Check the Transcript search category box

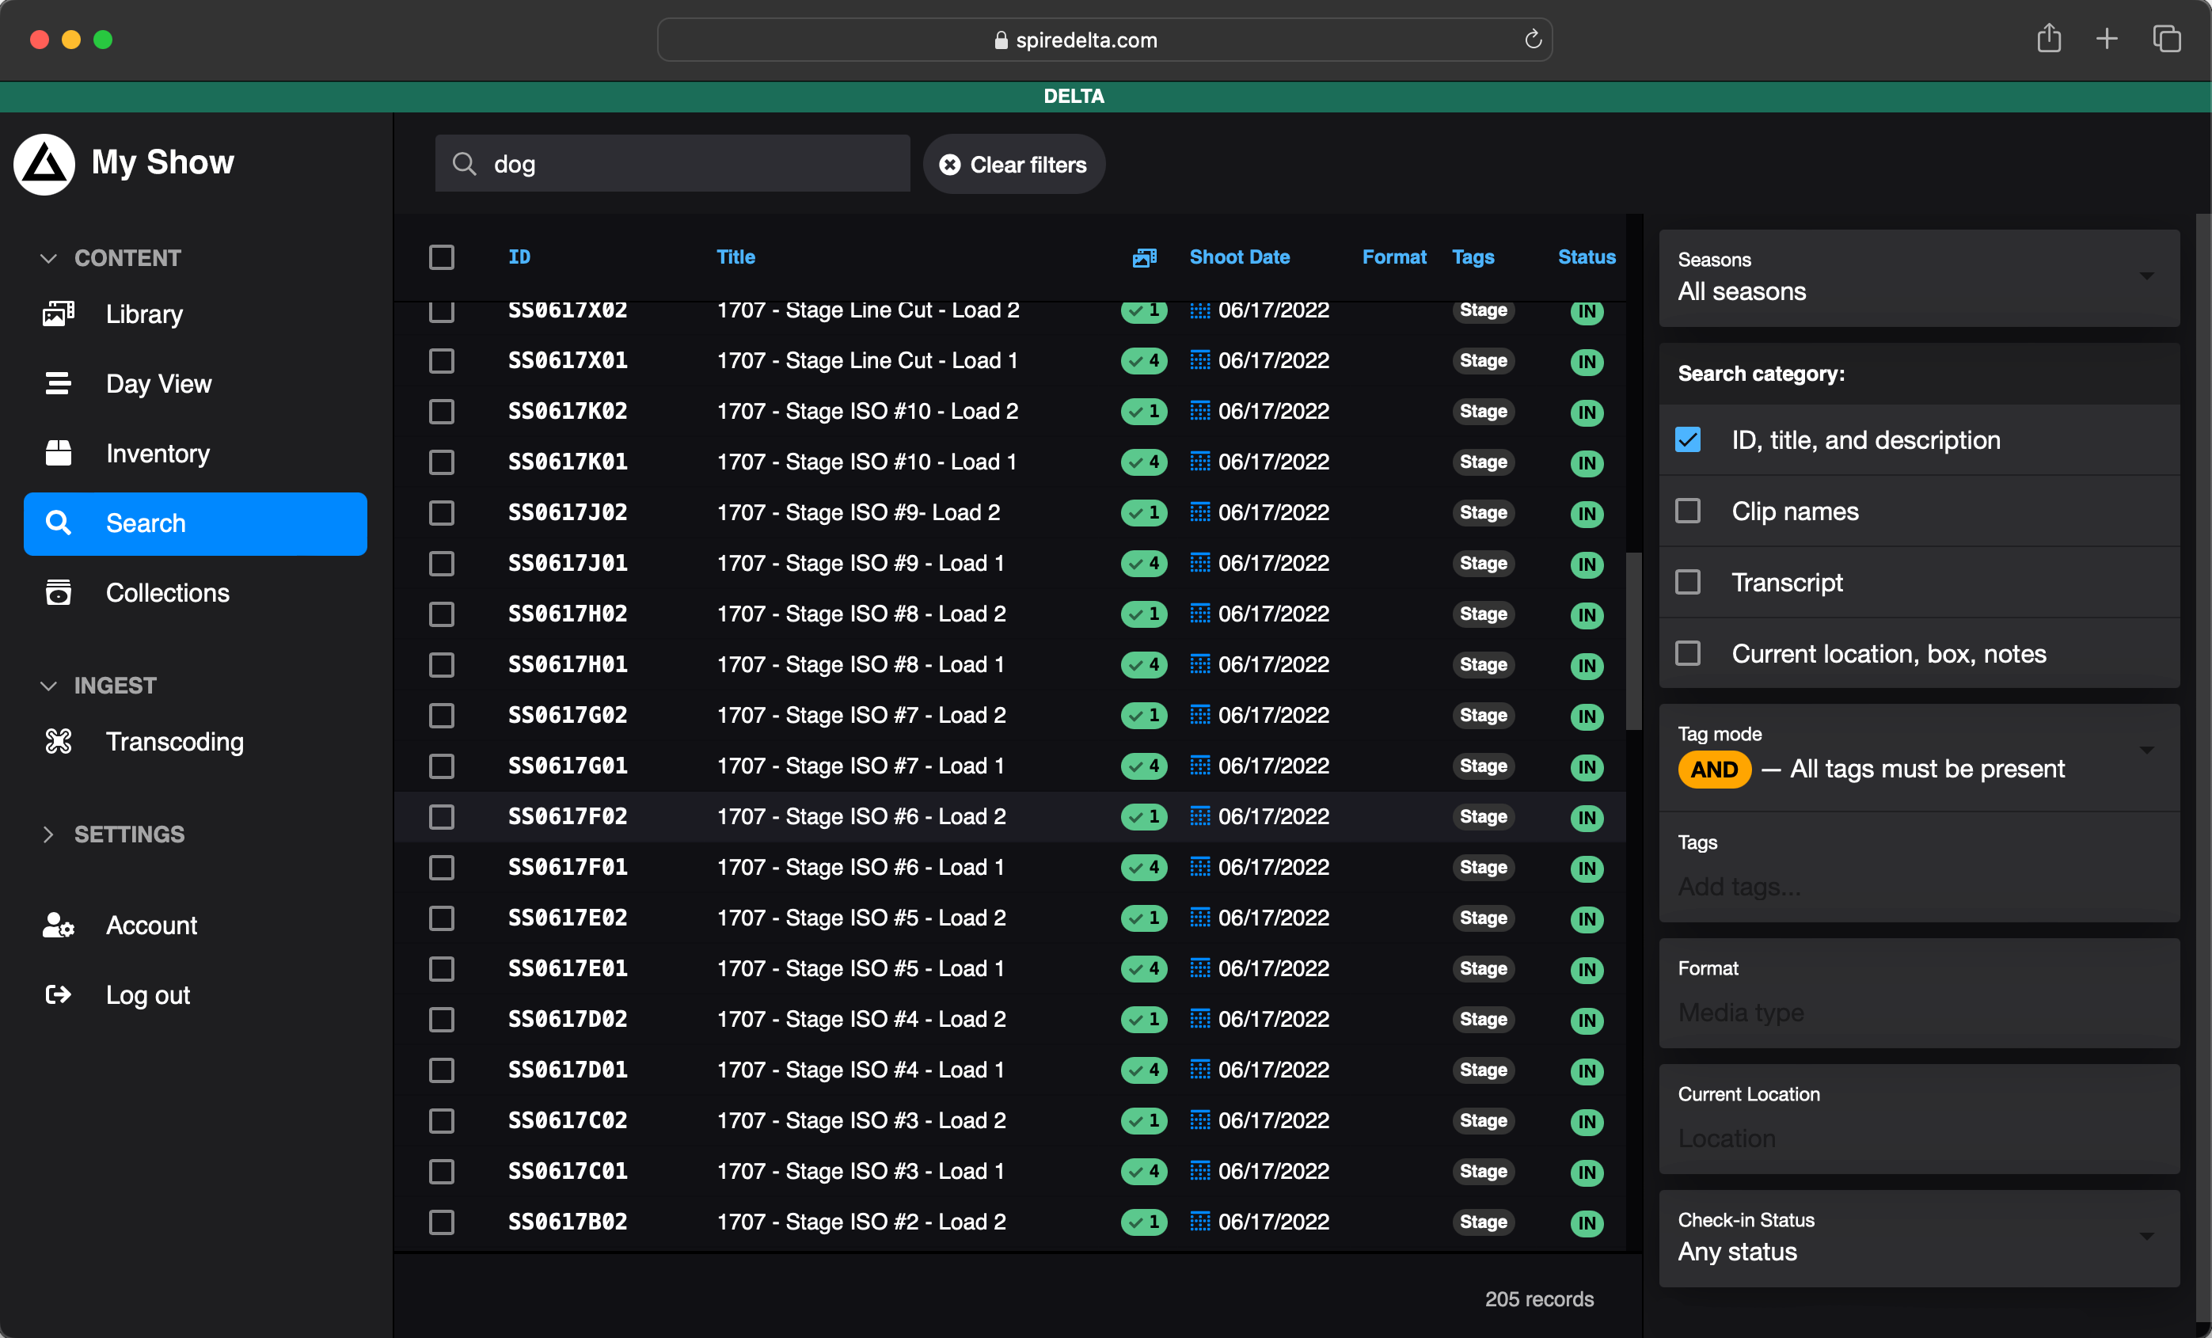click(x=1688, y=582)
